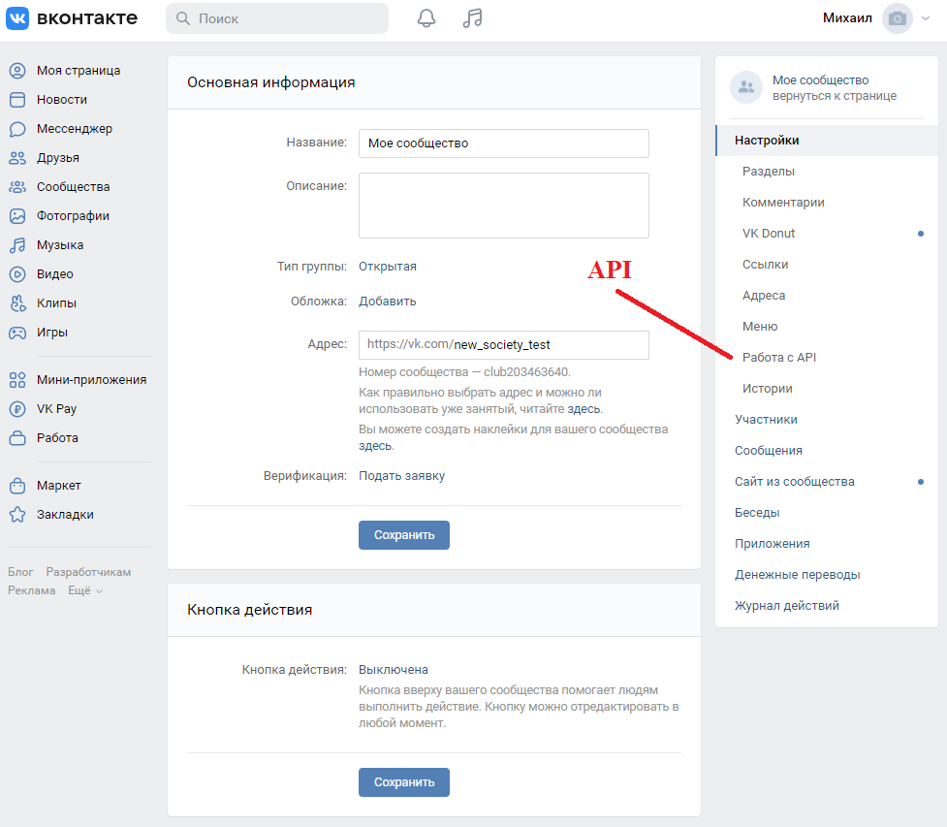Open Clips via its sidebar icon
The height and width of the screenshot is (827, 947).
17,303
